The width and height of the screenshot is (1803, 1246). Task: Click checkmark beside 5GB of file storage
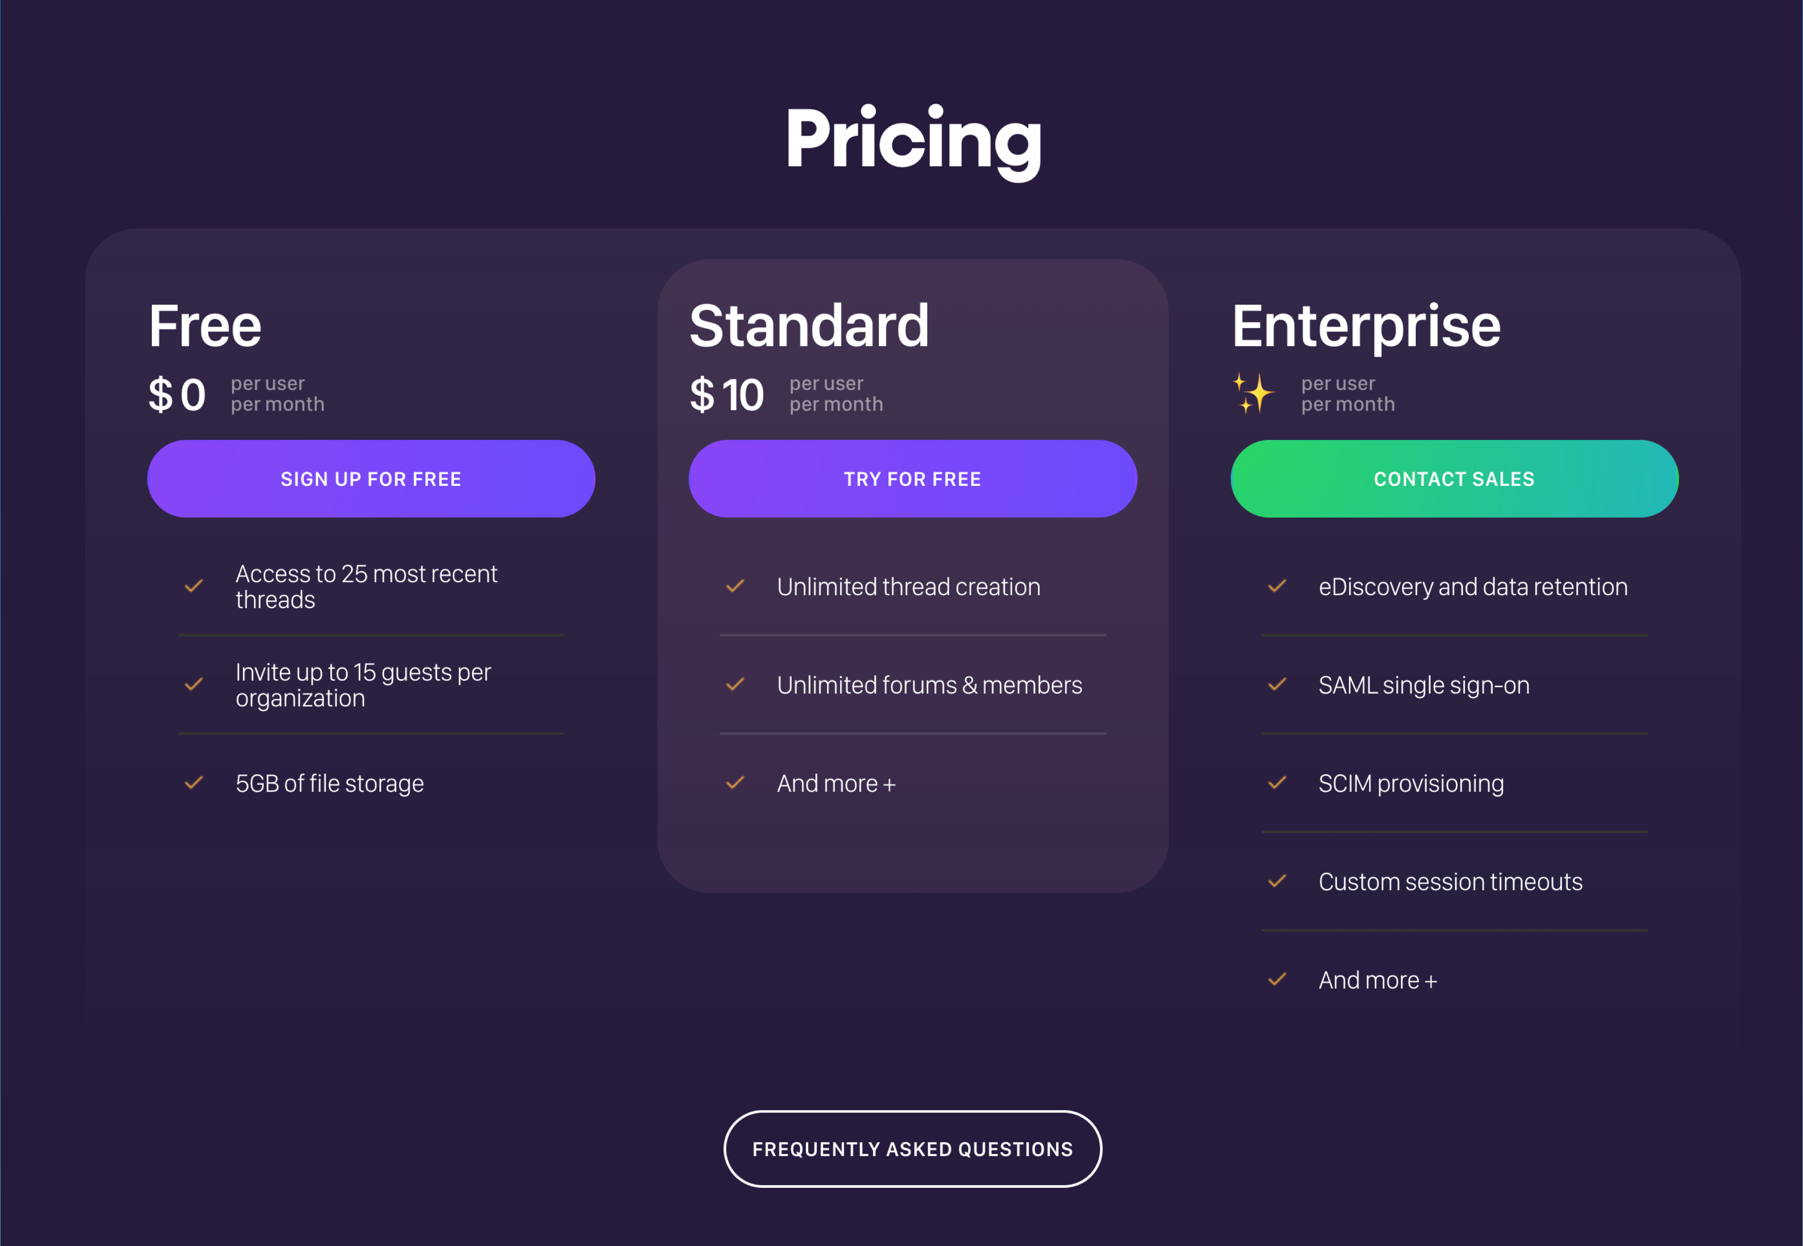(x=193, y=782)
